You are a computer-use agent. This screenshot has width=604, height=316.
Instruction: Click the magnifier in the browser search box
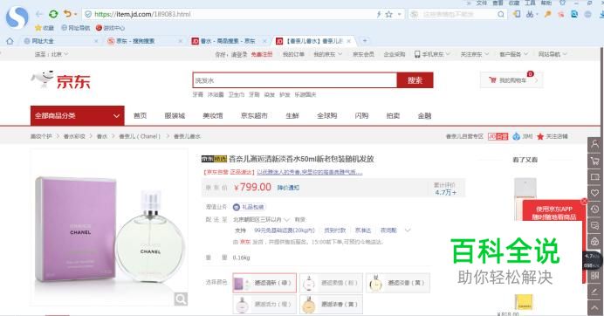pyautogui.click(x=500, y=14)
